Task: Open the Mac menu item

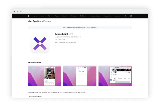Action: pos(42,16)
